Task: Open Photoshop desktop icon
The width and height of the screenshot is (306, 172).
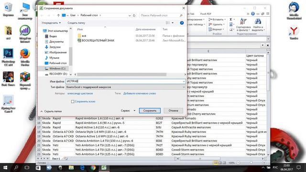Action: coord(8,57)
